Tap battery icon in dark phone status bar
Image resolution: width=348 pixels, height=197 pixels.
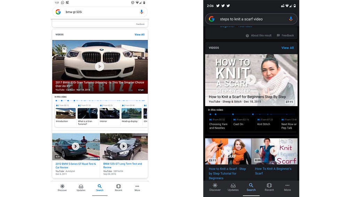pyautogui.click(x=295, y=6)
